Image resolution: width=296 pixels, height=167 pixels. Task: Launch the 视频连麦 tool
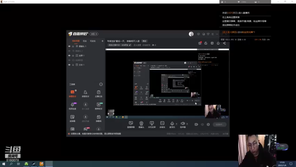[73, 106]
